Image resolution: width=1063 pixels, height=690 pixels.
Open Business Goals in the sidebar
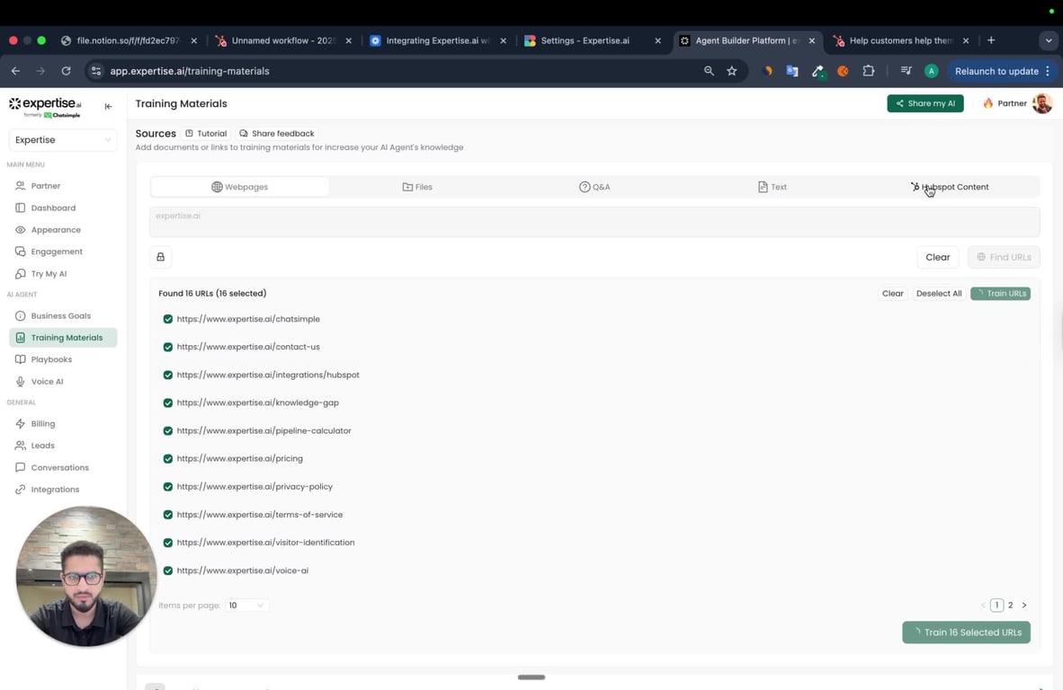(60, 315)
